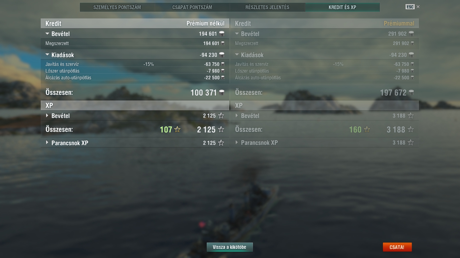Switch to the Személyes Pontszám tab
The height and width of the screenshot is (258, 460).
coord(117,7)
